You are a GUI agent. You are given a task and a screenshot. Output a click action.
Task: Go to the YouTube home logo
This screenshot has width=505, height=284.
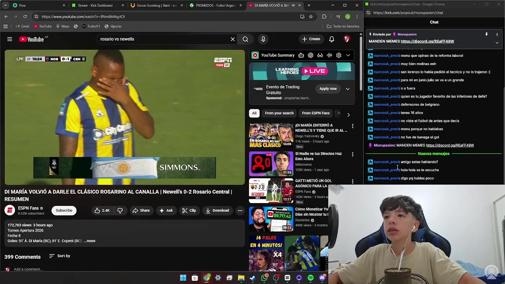32,39
